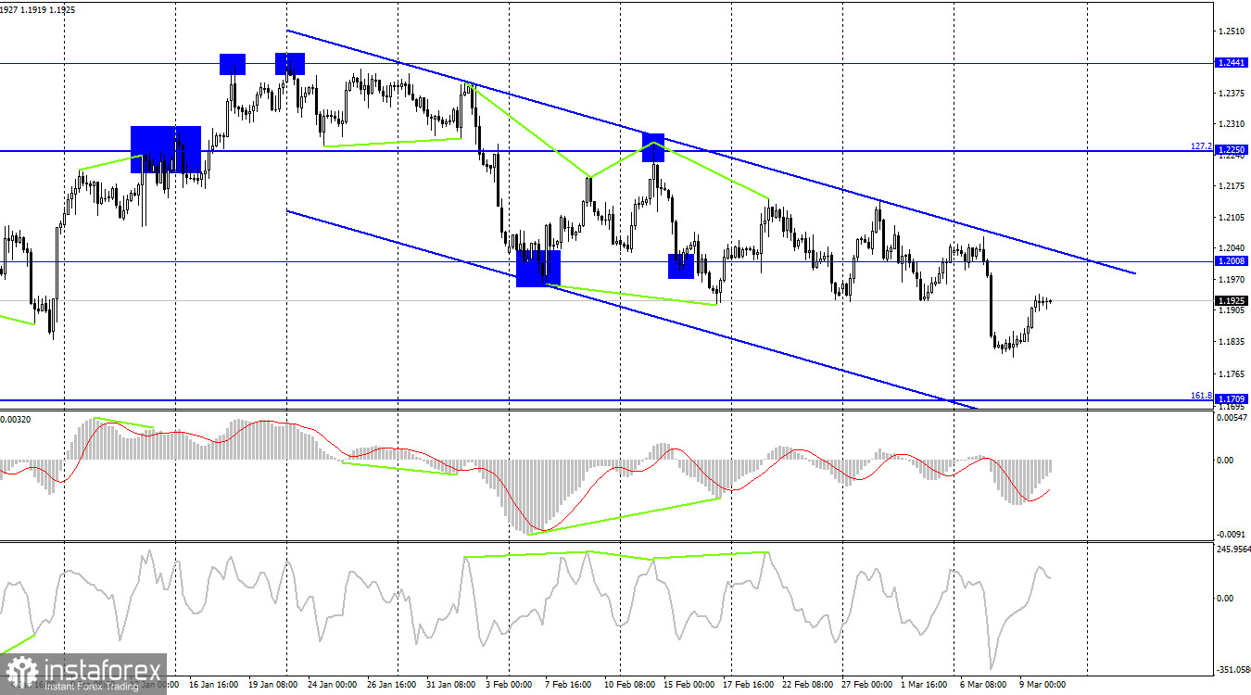Click the 1.2510 price axis value
The width and height of the screenshot is (1251, 695).
(x=1231, y=31)
